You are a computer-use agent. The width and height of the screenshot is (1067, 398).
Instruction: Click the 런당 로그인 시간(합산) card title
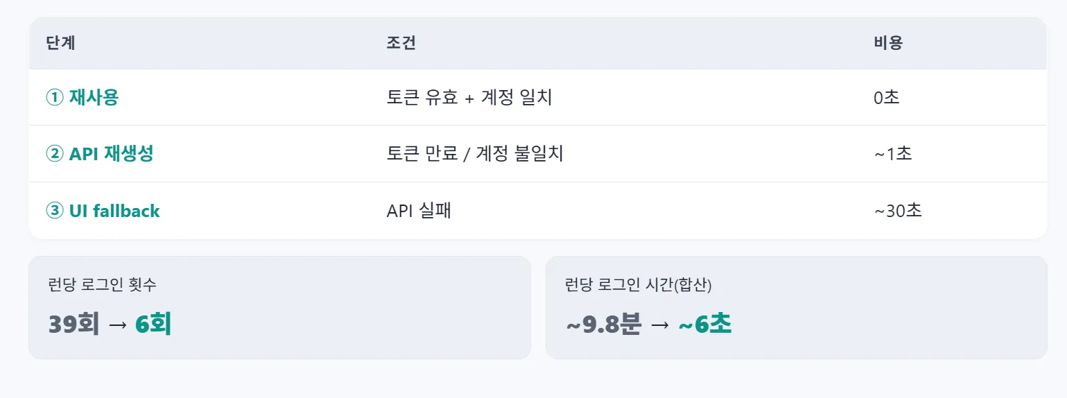[x=639, y=284]
